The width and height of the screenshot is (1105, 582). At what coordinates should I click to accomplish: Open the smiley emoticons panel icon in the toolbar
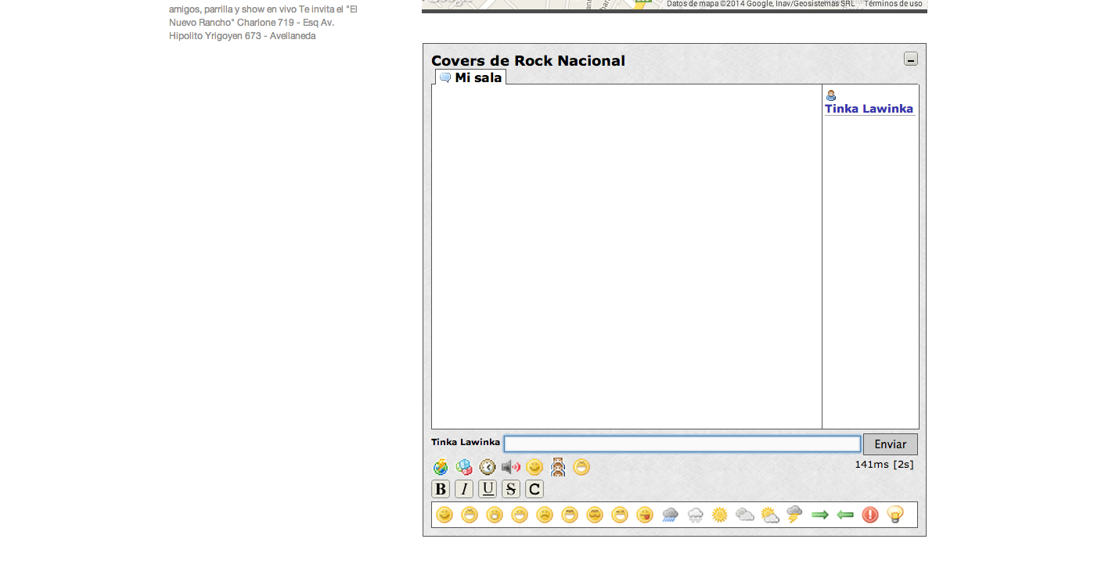pos(535,467)
